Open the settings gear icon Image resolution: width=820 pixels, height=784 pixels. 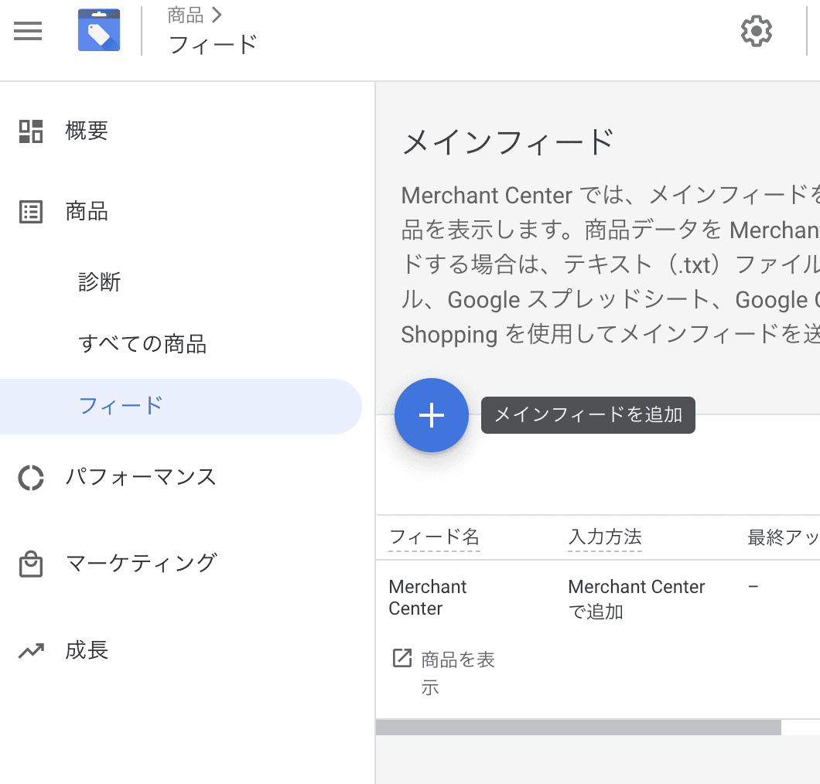(757, 32)
